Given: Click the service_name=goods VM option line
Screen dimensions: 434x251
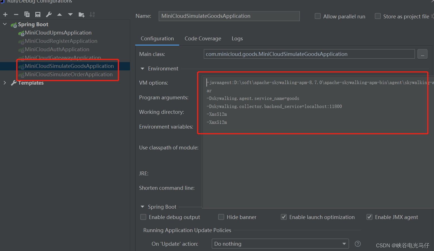Looking at the screenshot, I should click(253, 99).
